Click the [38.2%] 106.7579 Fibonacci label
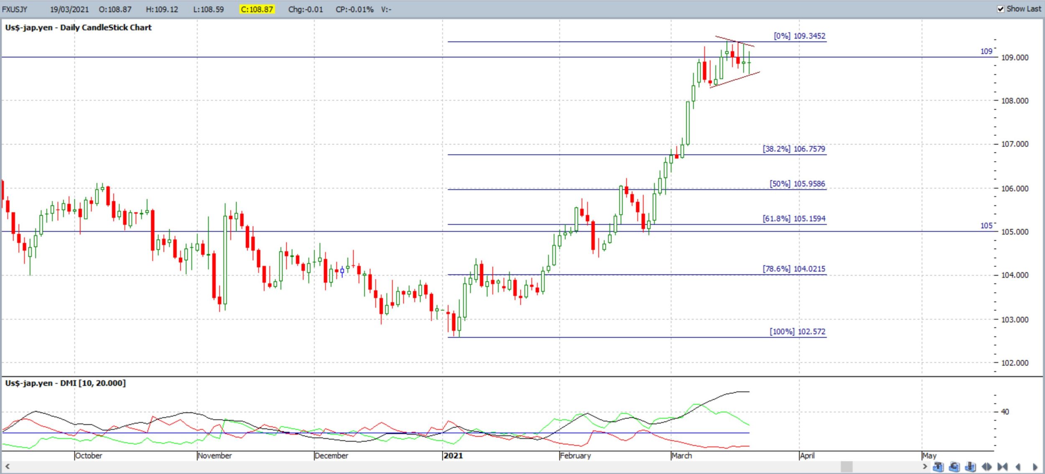 click(x=794, y=149)
